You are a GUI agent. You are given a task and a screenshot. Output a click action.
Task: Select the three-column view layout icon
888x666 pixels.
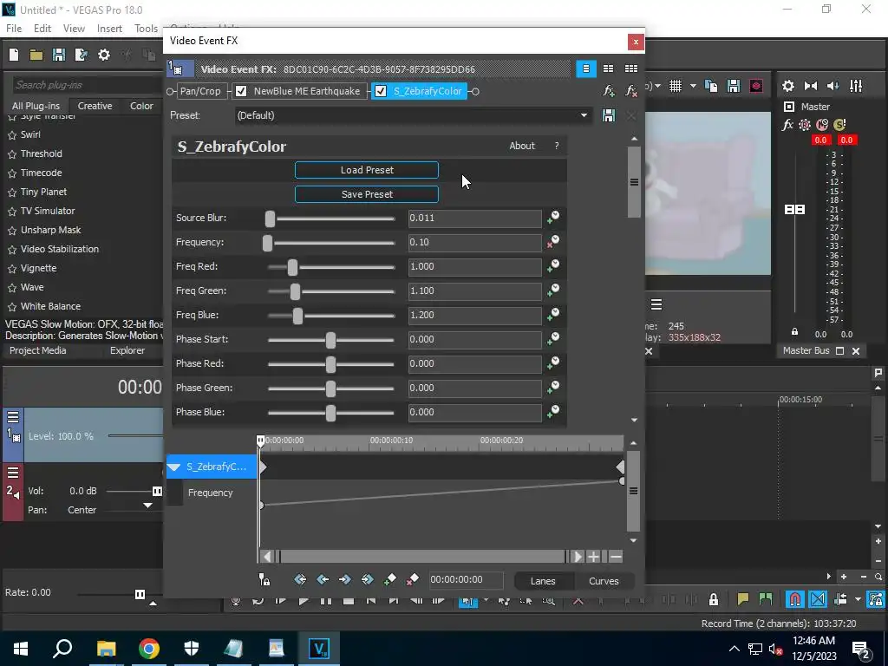coord(631,69)
